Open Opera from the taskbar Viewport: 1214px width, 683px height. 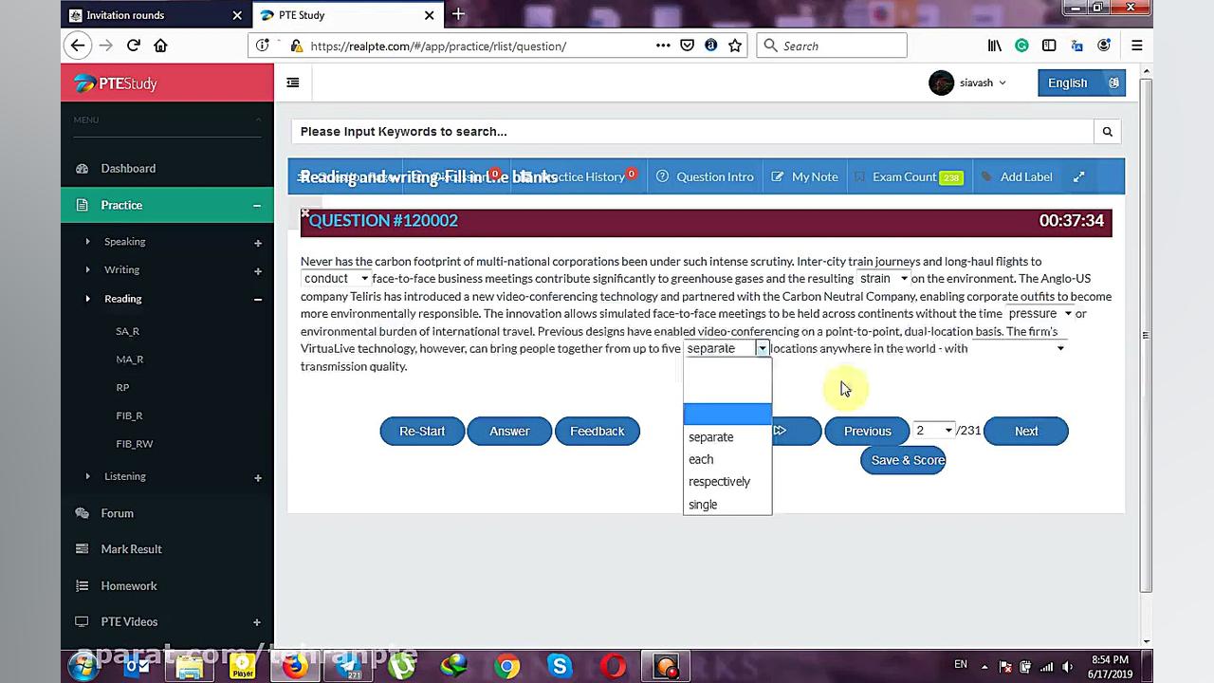click(x=612, y=667)
